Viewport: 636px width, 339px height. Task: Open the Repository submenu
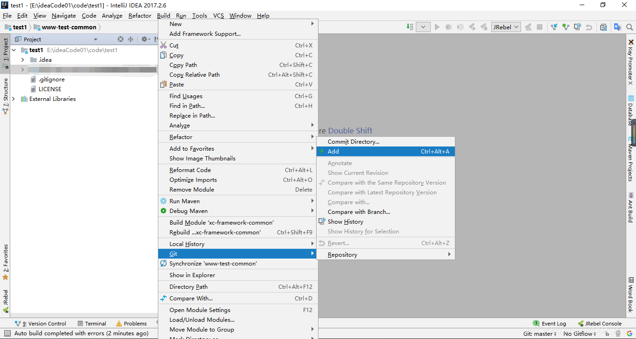(386, 254)
